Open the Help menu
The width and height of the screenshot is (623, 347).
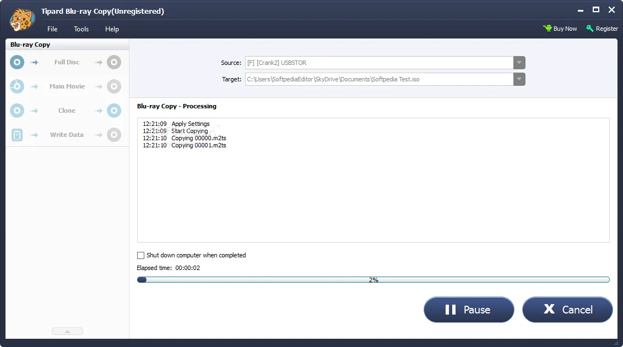point(112,29)
